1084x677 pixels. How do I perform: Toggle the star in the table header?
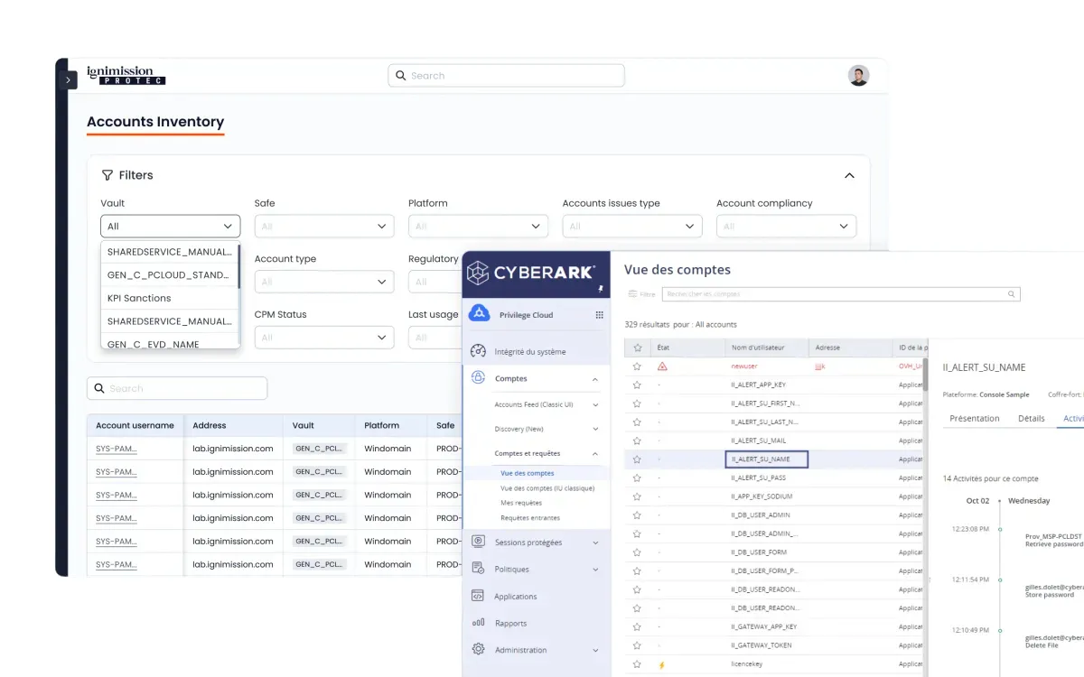pos(638,348)
